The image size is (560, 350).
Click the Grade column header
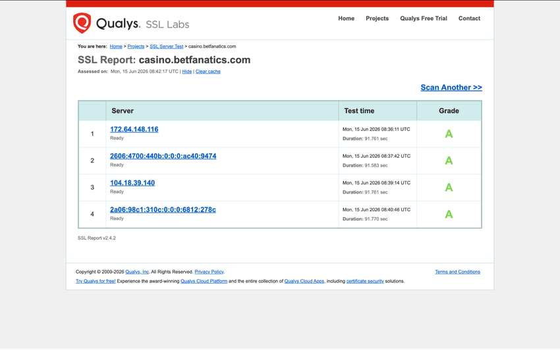[449, 111]
